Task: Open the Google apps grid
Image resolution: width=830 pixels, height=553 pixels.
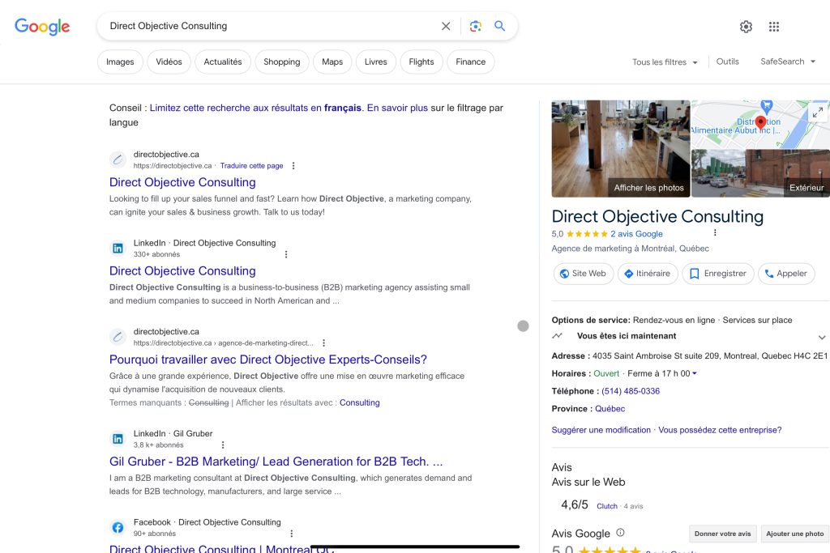Action: click(x=774, y=27)
